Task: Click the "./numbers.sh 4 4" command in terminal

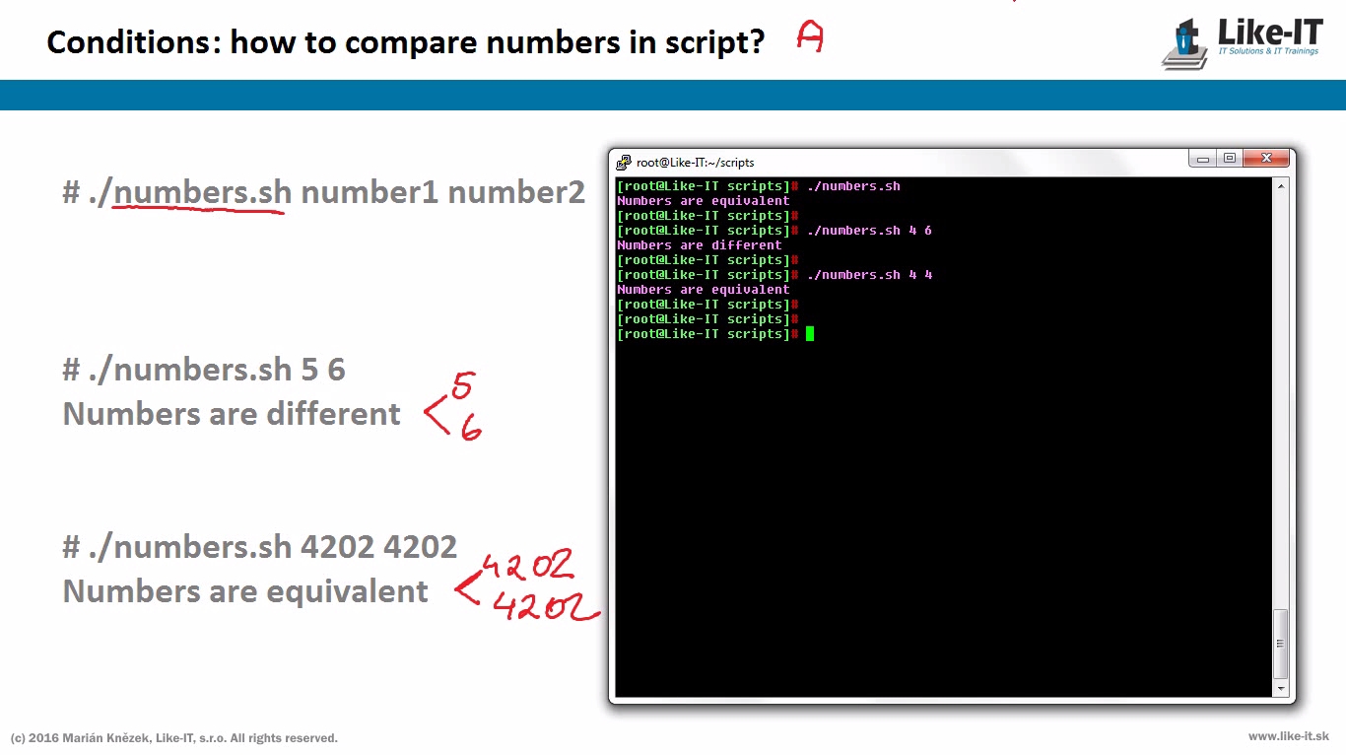Action: (868, 275)
